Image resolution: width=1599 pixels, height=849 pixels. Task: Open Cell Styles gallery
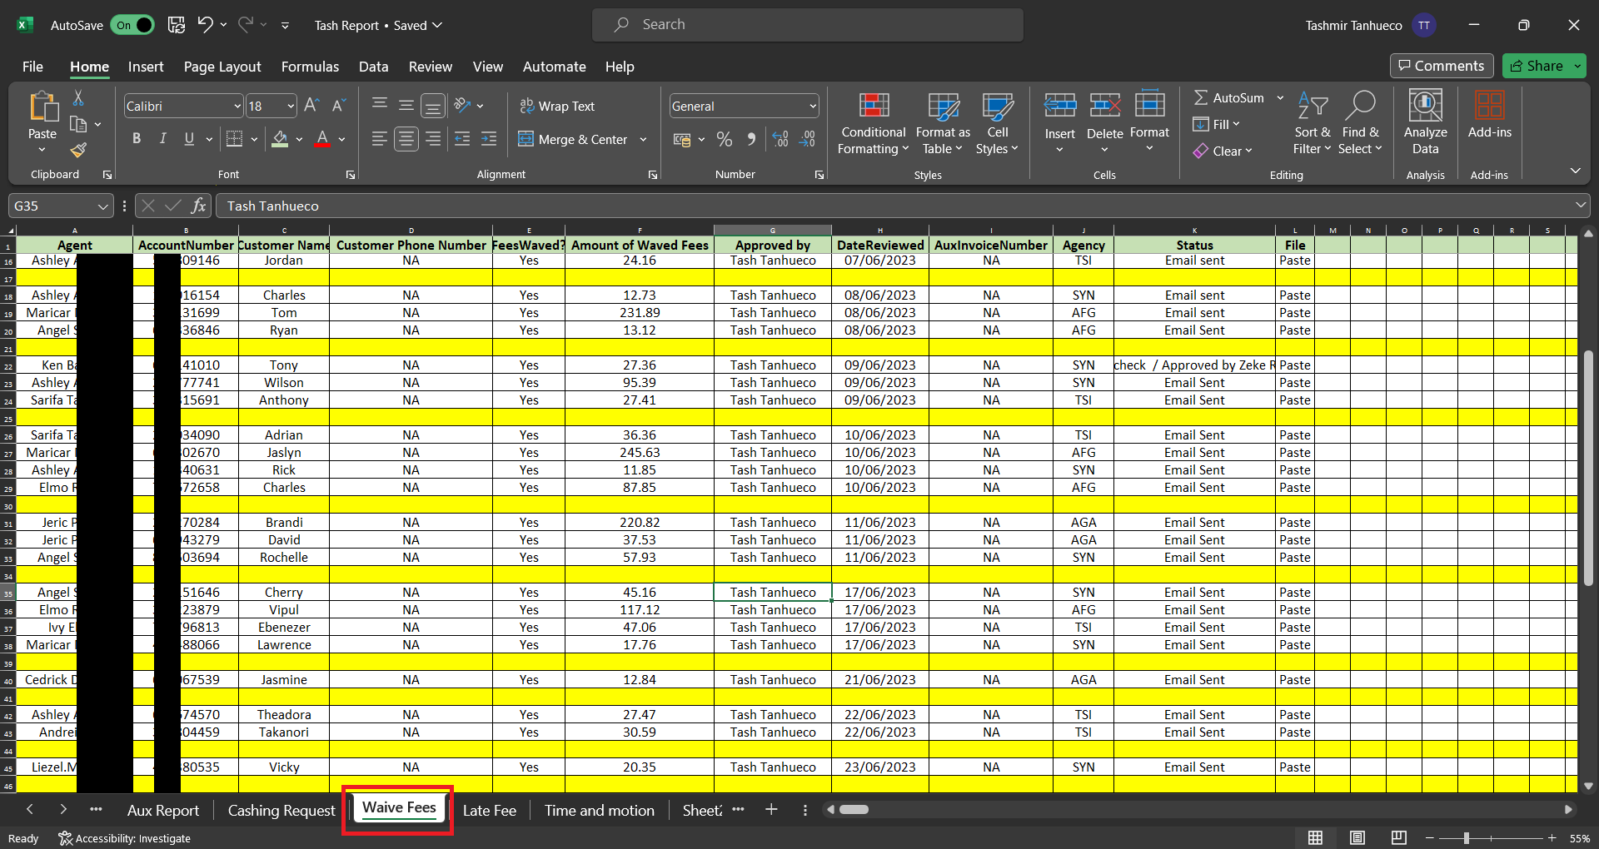coord(997,123)
